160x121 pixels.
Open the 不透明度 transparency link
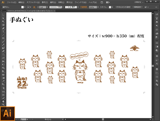[84, 7]
